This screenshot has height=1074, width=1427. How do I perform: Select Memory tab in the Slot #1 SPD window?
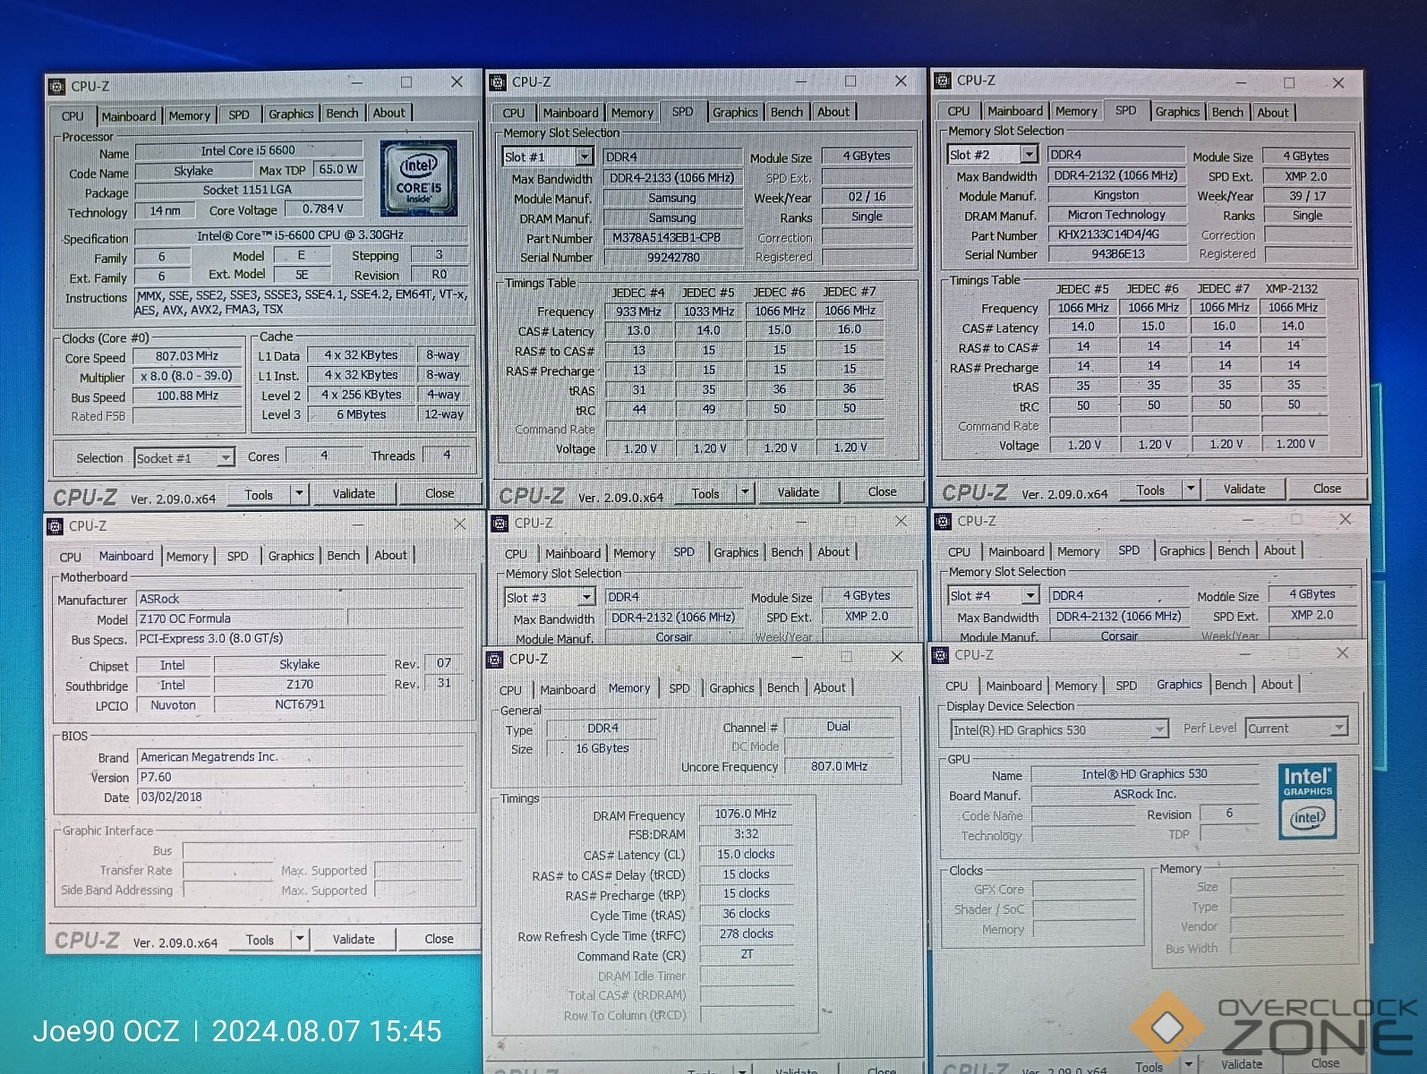[632, 113]
